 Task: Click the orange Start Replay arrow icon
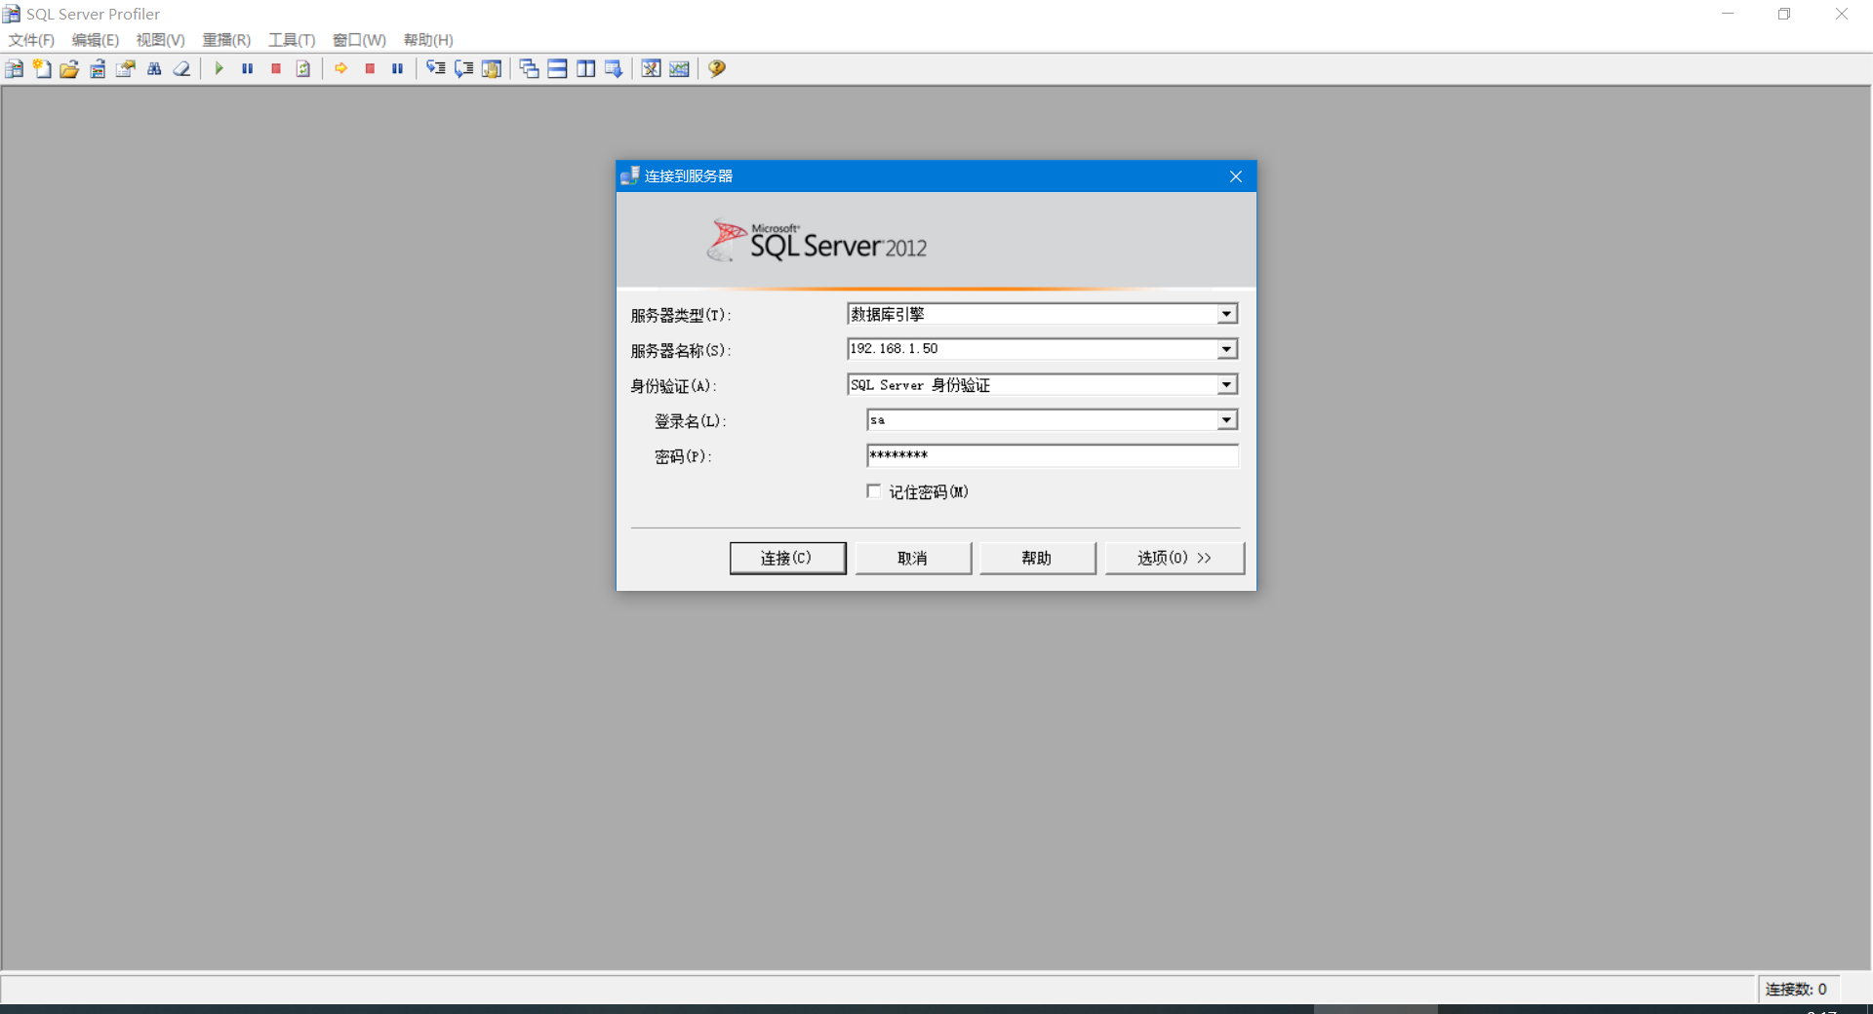tap(341, 68)
